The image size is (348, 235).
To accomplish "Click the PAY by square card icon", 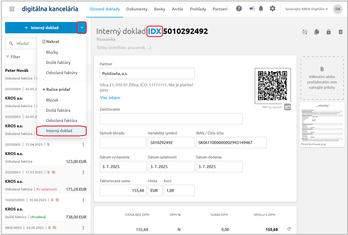I will point(287,107).
